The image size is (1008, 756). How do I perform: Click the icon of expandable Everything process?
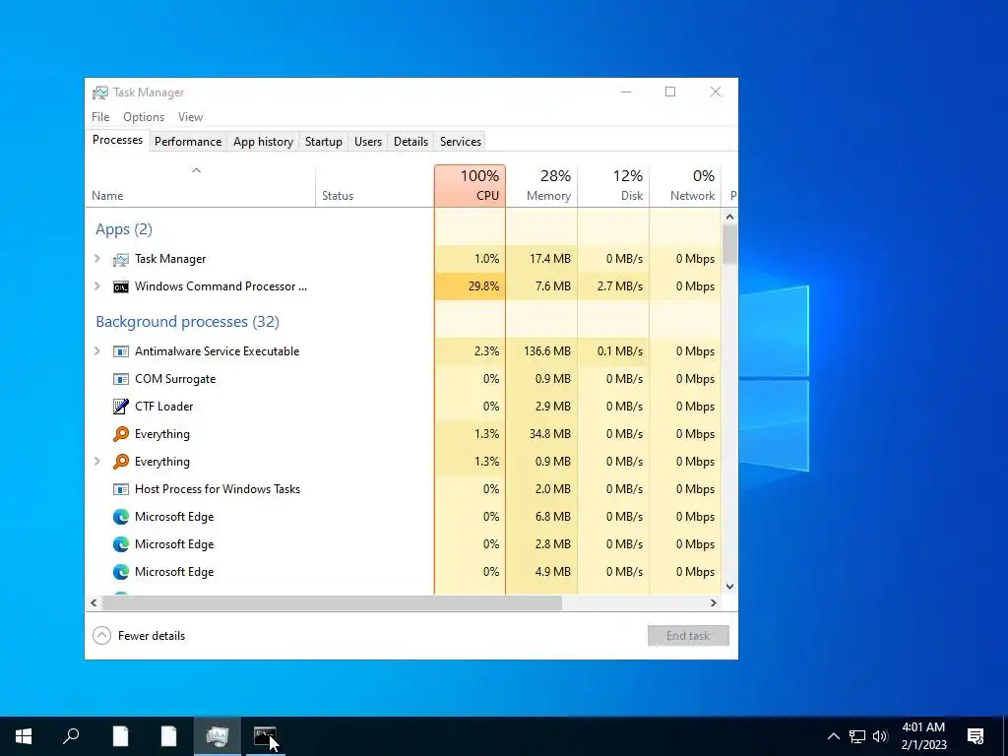tap(121, 462)
